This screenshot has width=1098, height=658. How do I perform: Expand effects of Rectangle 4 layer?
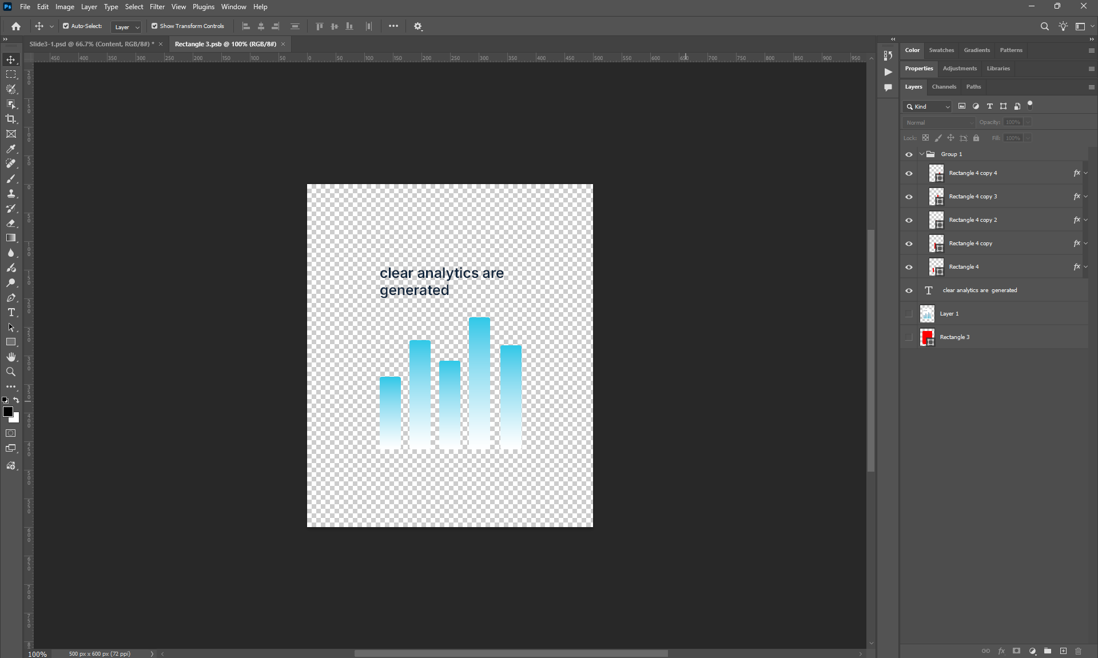tap(1086, 267)
